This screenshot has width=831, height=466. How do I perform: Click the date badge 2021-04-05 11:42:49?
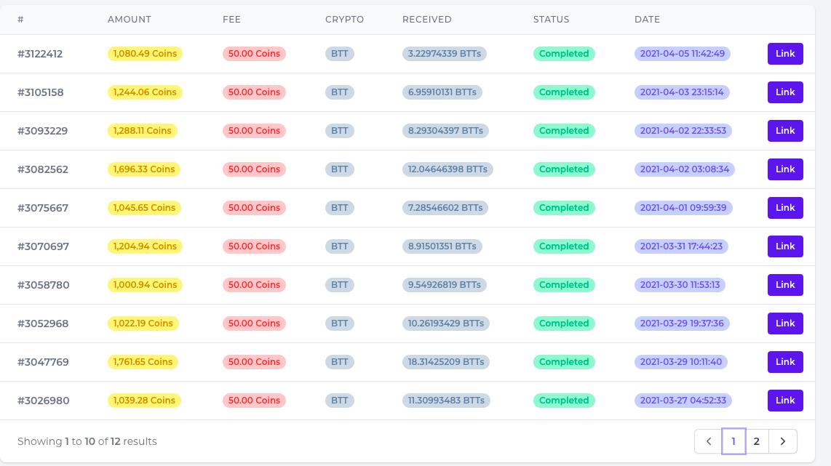pyautogui.click(x=683, y=54)
